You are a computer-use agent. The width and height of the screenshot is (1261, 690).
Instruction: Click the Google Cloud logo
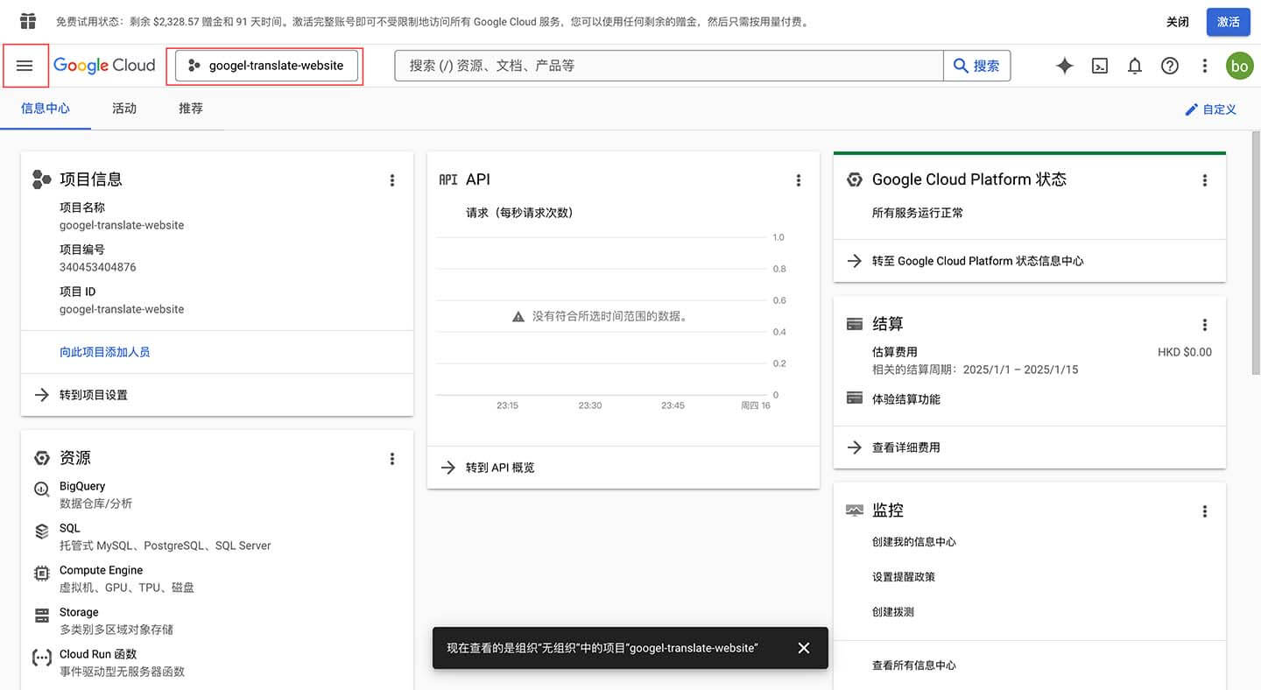104,66
